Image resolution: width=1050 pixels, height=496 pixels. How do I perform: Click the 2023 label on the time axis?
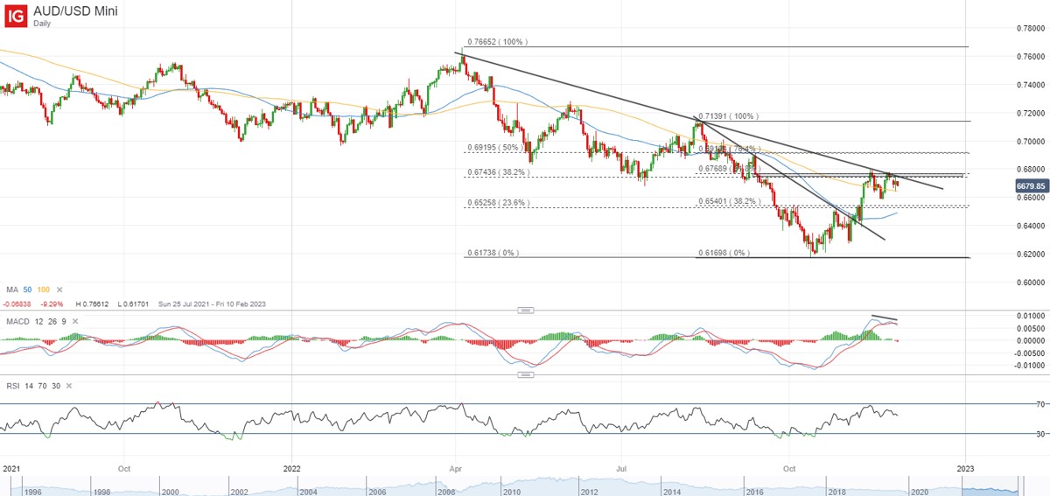click(x=966, y=468)
